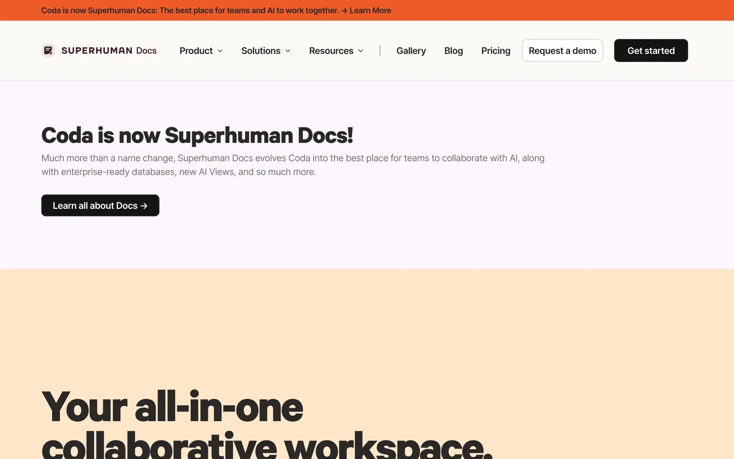Expand the Product dropdown menu
The image size is (734, 459).
201,50
